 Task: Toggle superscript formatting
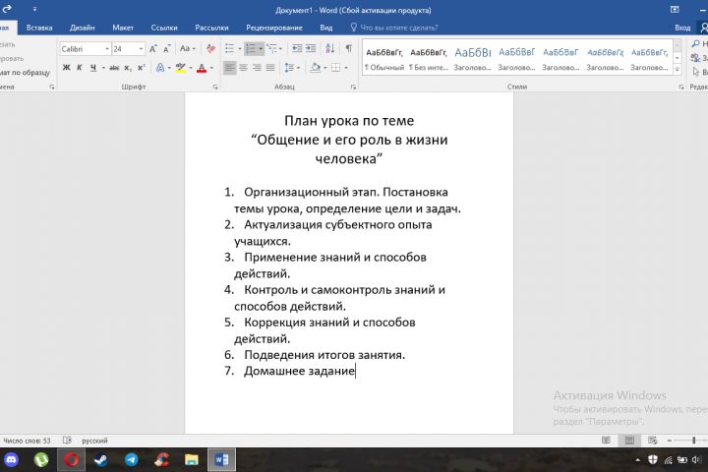(142, 68)
